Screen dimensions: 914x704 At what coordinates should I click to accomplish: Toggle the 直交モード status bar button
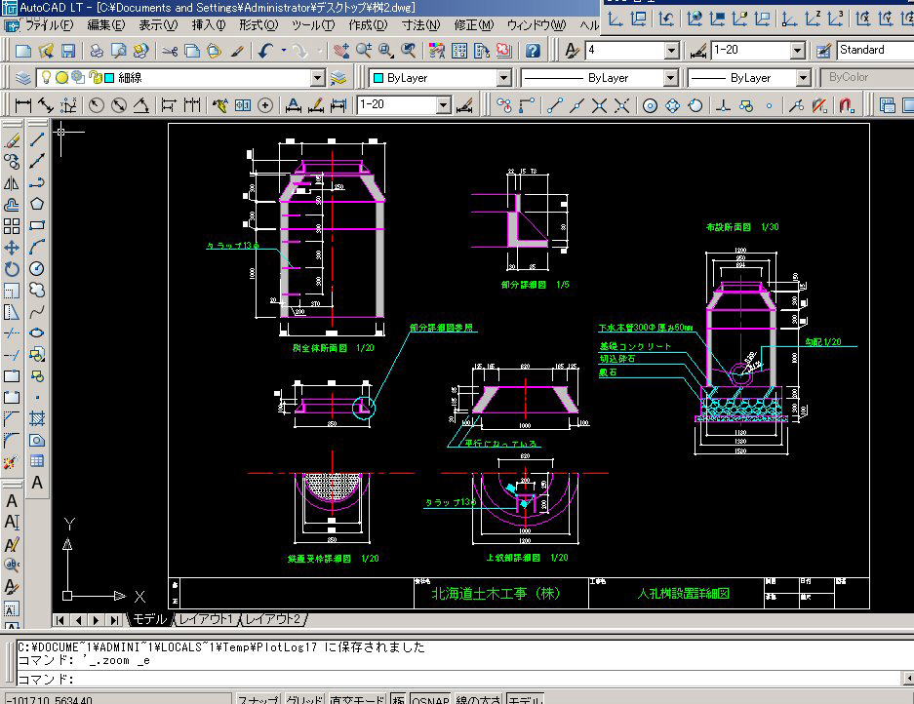[x=357, y=699]
